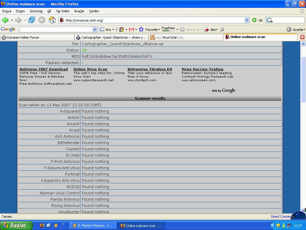This screenshot has width=306, height=230.
Task: Click the Kaspersky Anti-Virus result row label
Action: click(60, 180)
